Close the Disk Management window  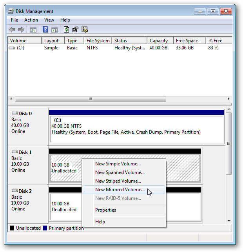pos(226,11)
